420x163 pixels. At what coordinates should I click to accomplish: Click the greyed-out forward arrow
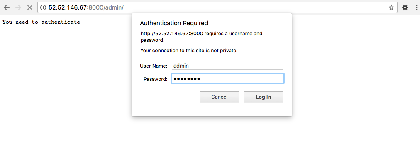(x=18, y=7)
